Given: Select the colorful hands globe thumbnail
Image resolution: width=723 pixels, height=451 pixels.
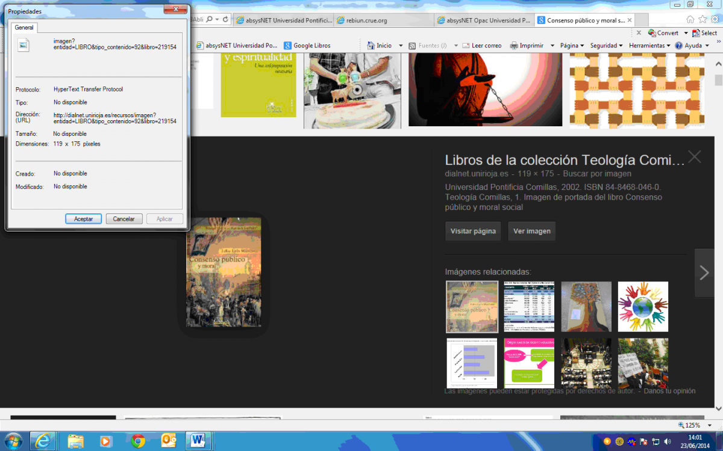Looking at the screenshot, I should pyautogui.click(x=643, y=307).
